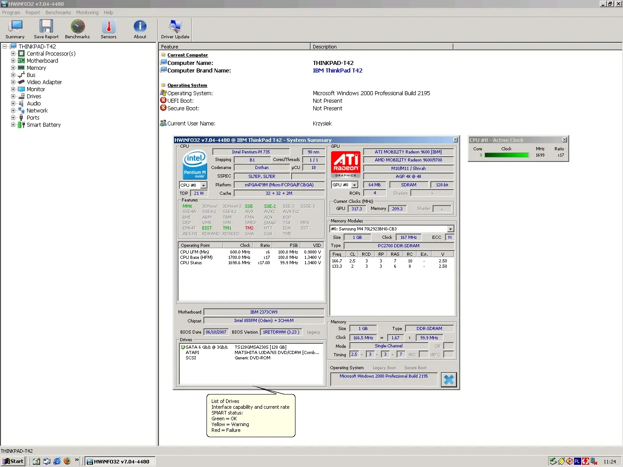This screenshot has width=623, height=467.
Task: Click the Video Adapter tree icon
Action: tap(21, 82)
